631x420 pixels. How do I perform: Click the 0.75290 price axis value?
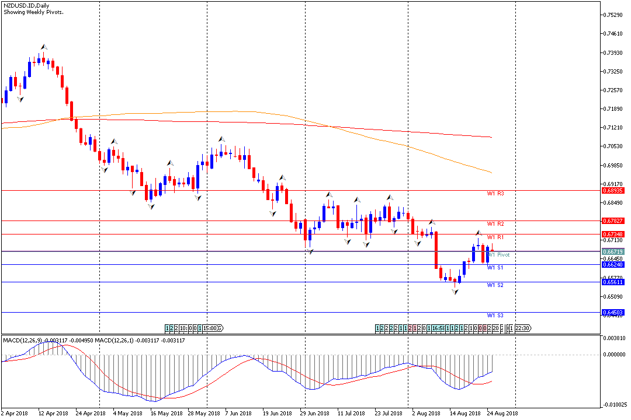coord(613,15)
